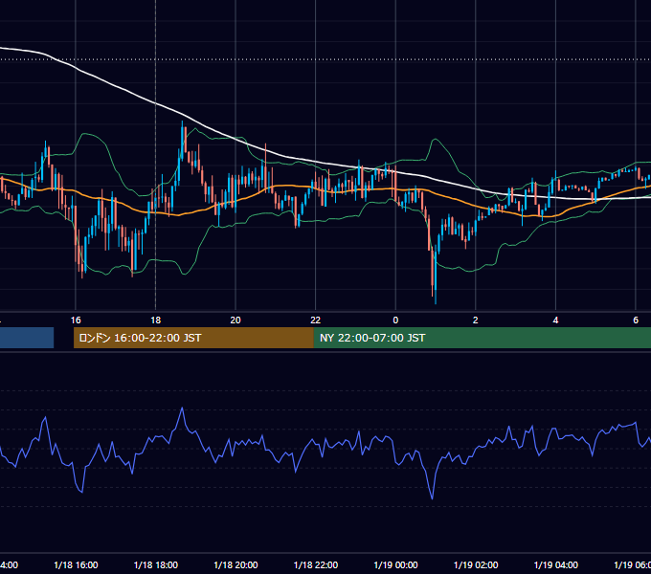Click the 2 hour label on the axis
The height and width of the screenshot is (574, 651).
pyautogui.click(x=476, y=320)
